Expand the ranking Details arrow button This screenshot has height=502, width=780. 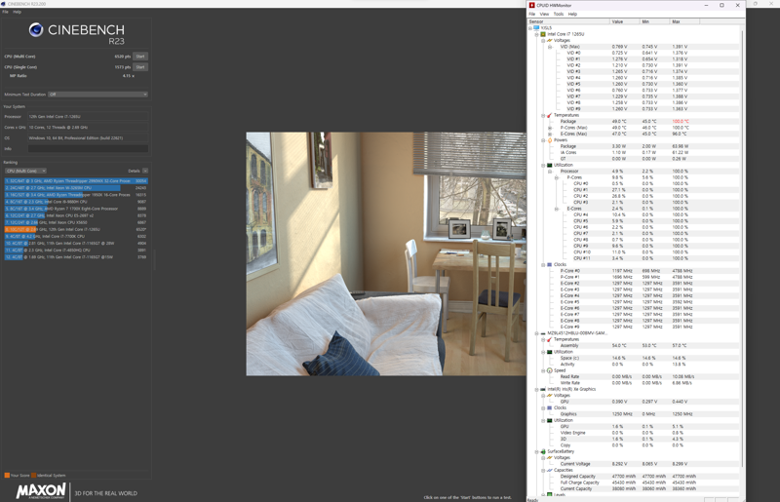145,171
